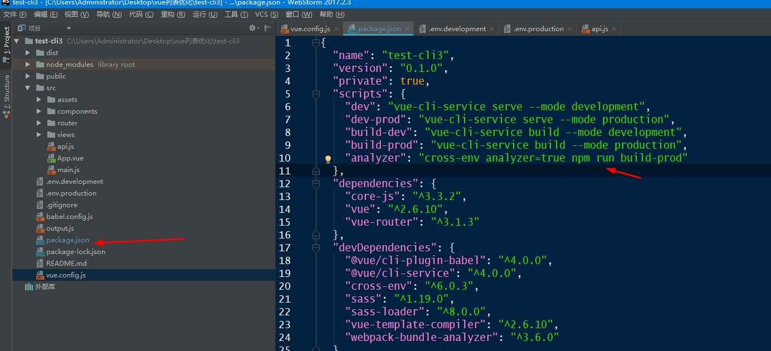Image resolution: width=771 pixels, height=351 pixels.
Task: Collapse the src folder
Action: pyautogui.click(x=27, y=88)
